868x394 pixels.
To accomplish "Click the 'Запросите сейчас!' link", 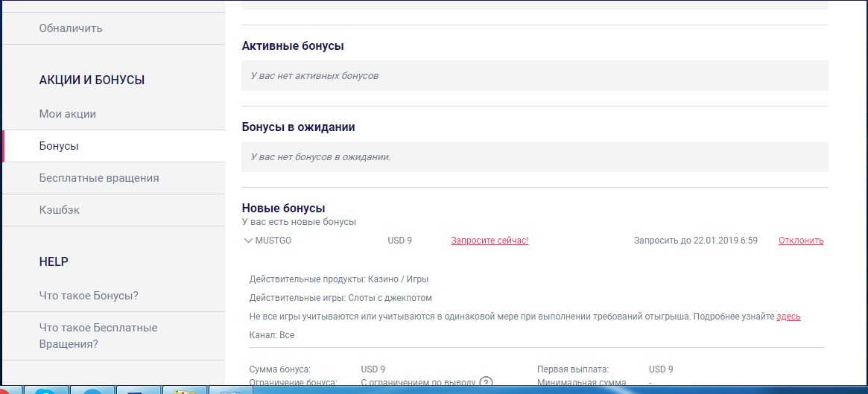I will pyautogui.click(x=490, y=241).
